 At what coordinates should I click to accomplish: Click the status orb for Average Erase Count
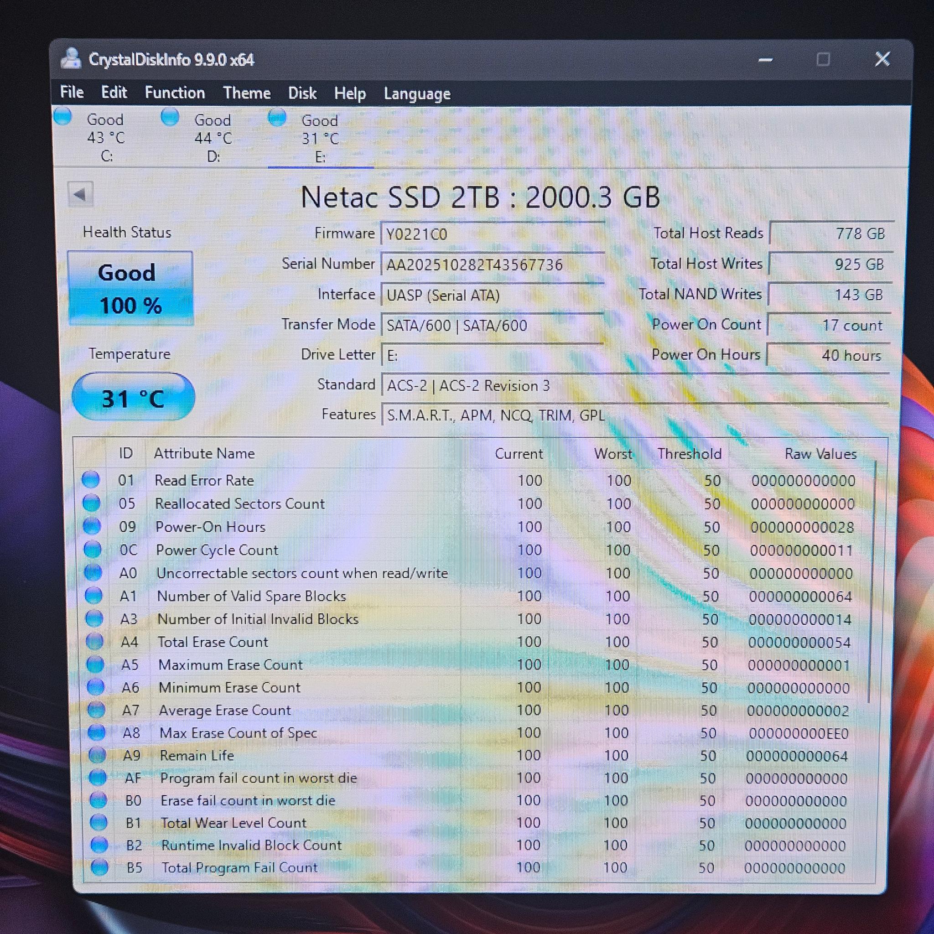96,710
